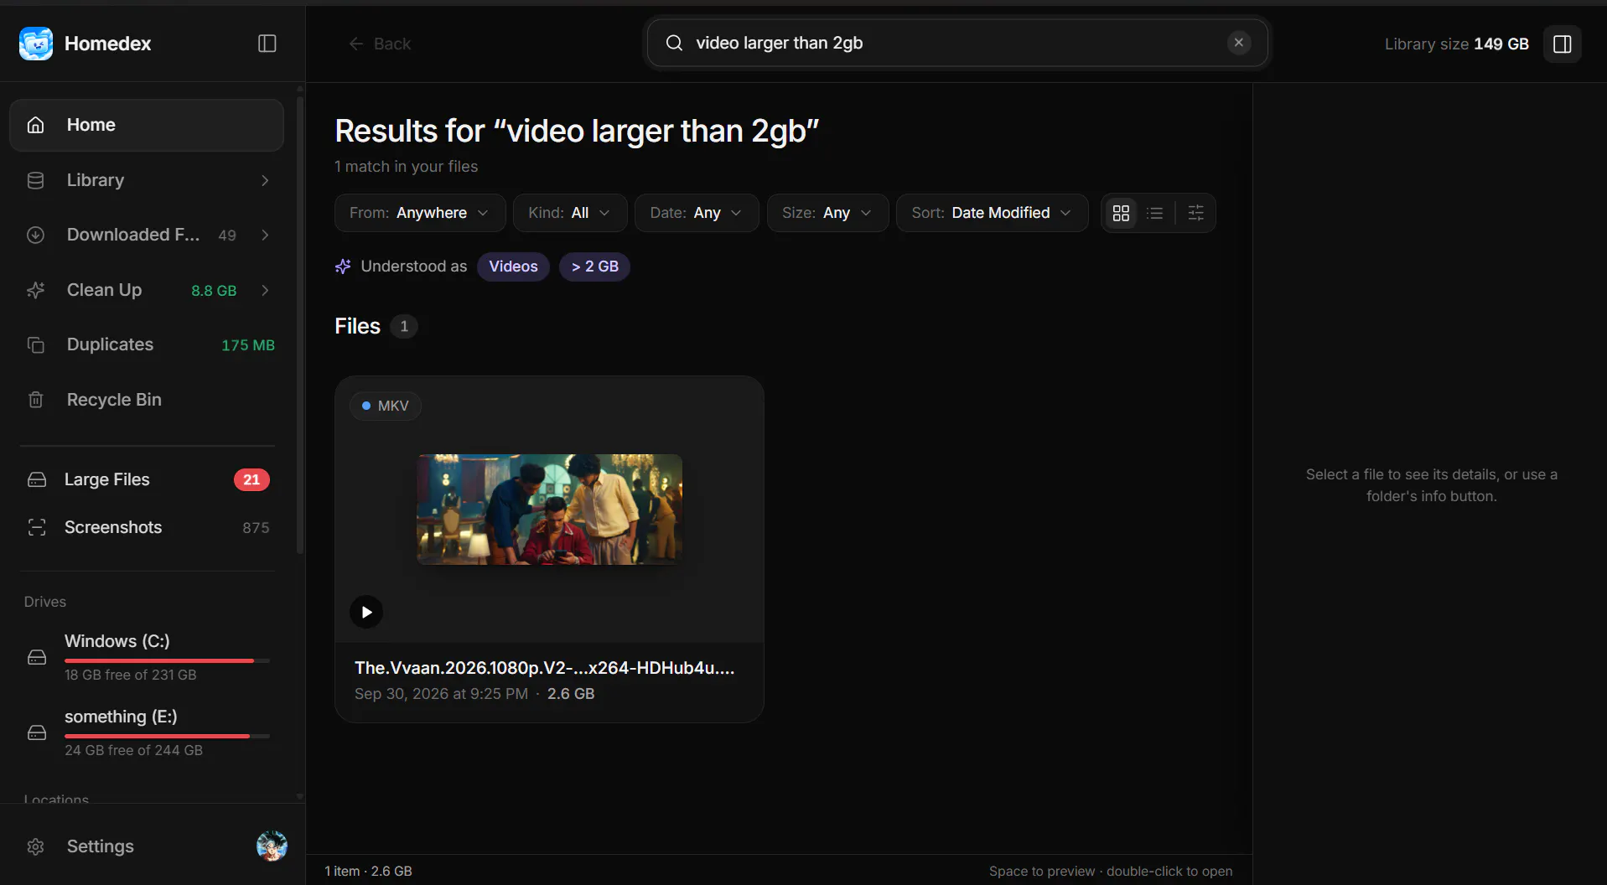Open Clean Up section
1607x885 pixels.
[147, 290]
